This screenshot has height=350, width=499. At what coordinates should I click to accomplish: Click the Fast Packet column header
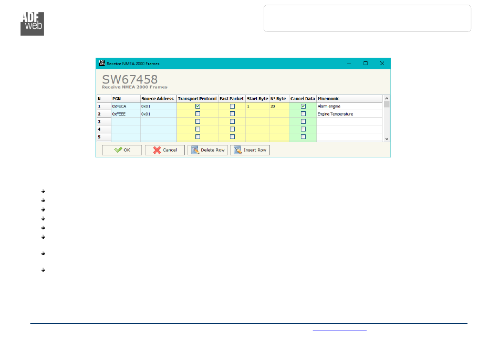(232, 99)
